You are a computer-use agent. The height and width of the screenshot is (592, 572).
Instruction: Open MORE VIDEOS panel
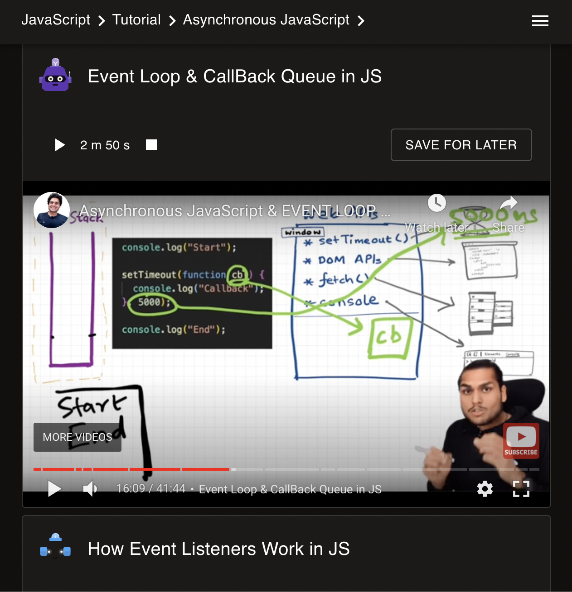point(78,437)
